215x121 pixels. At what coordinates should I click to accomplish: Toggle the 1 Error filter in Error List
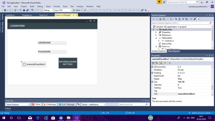tap(36, 104)
